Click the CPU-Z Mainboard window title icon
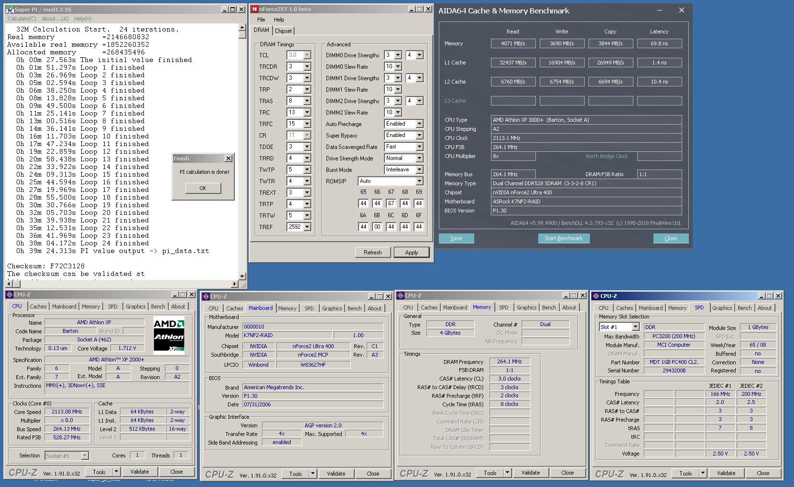The height and width of the screenshot is (487, 794). coord(206,296)
